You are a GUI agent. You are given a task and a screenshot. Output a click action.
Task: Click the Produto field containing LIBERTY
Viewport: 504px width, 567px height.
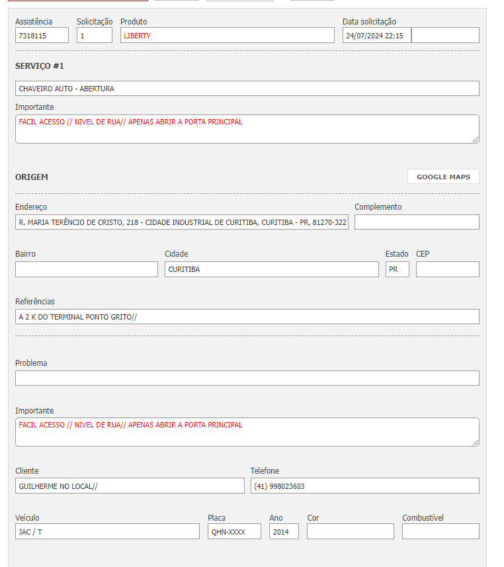(227, 36)
